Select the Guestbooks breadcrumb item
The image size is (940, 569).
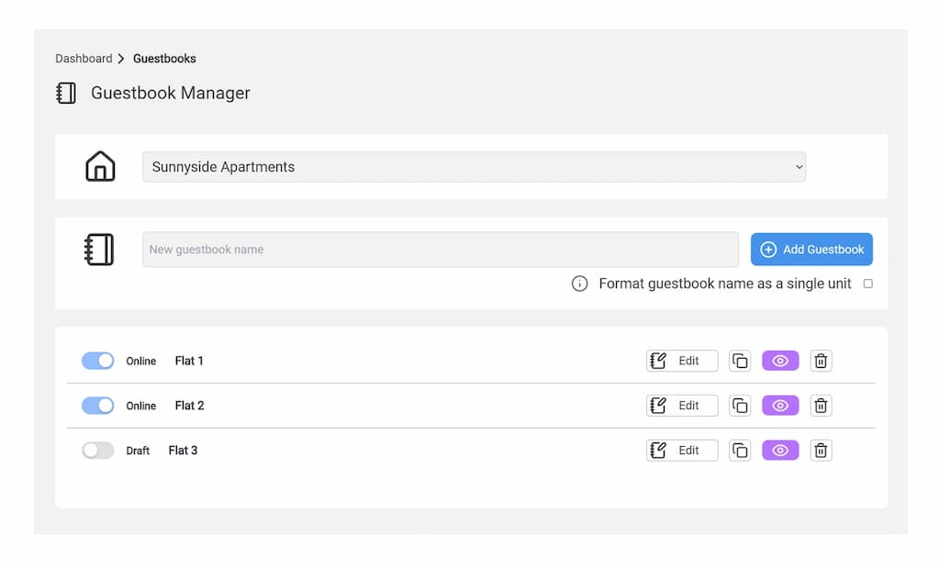pos(164,59)
